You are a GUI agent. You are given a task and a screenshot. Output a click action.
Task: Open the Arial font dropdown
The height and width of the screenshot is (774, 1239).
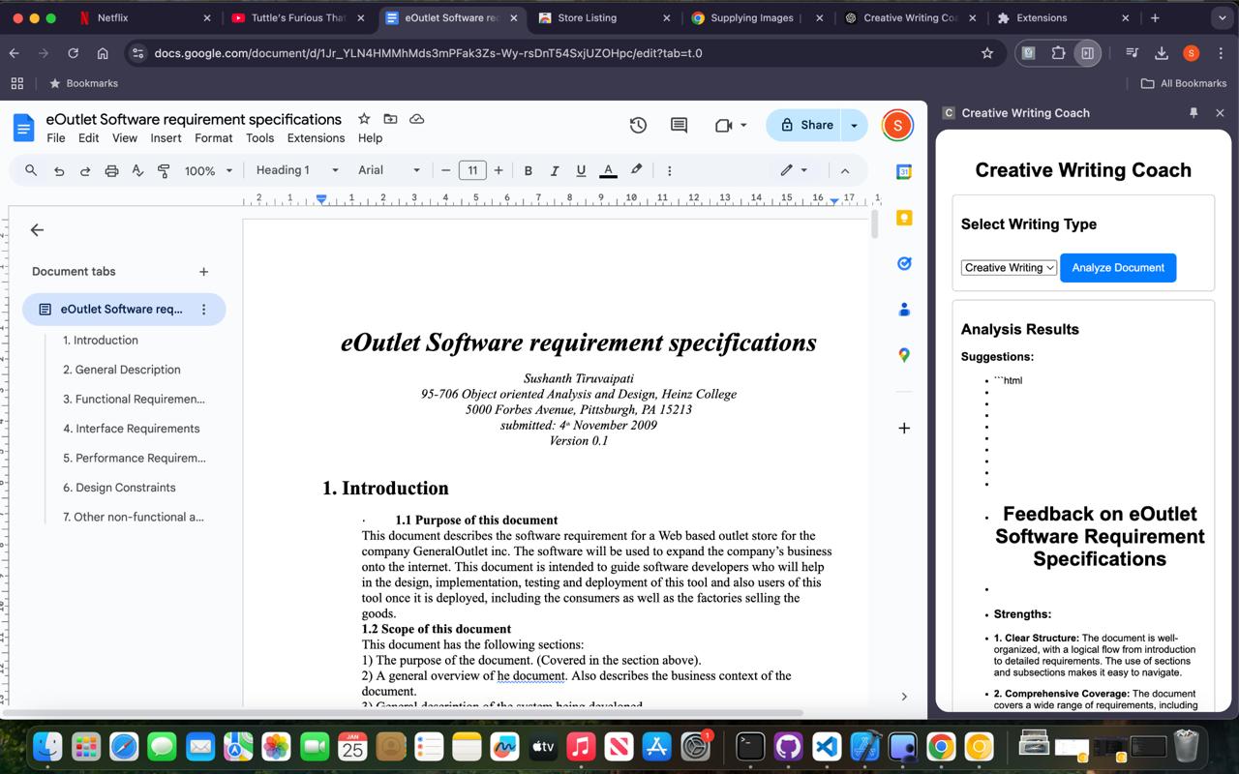tap(388, 170)
